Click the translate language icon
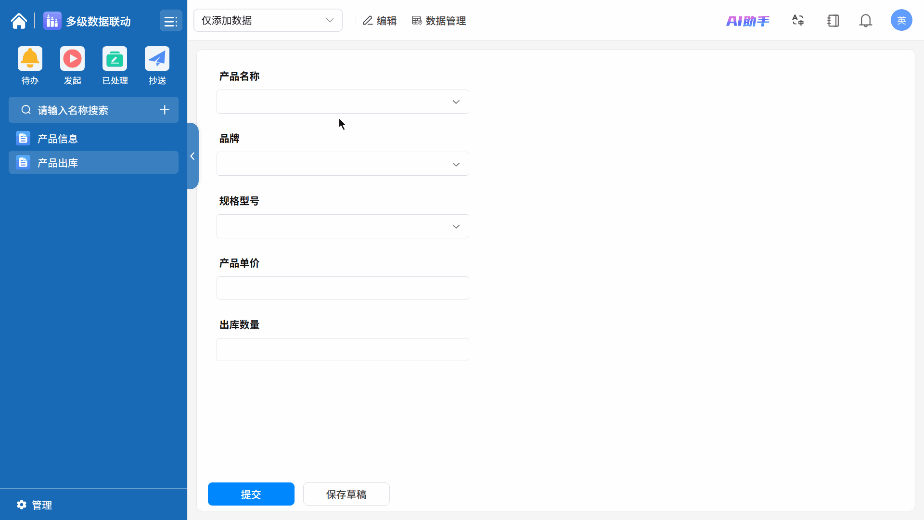The image size is (924, 520). (798, 21)
